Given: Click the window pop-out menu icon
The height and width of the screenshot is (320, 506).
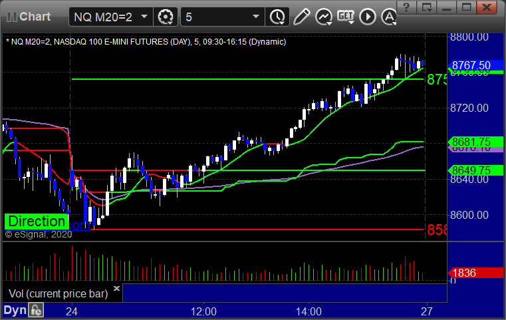Looking at the screenshot, I should point(426,7).
